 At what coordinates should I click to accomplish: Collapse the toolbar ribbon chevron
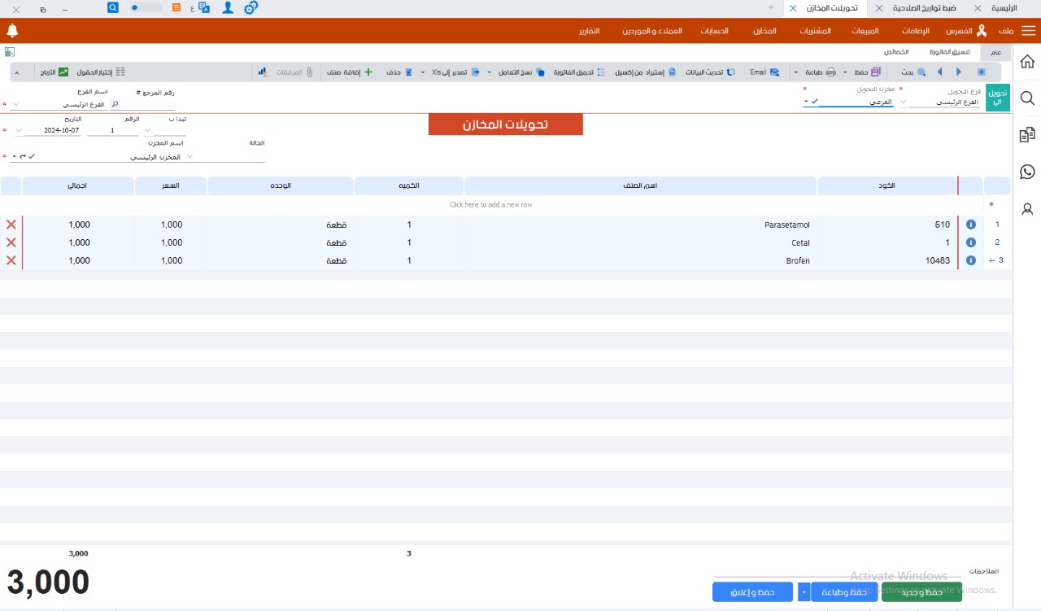[15, 72]
